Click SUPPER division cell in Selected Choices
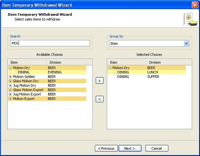The height and width of the screenshot is (156, 200). pyautogui.click(x=153, y=77)
